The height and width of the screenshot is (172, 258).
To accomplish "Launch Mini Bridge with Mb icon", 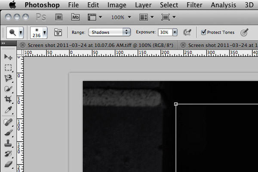I will click(75, 17).
